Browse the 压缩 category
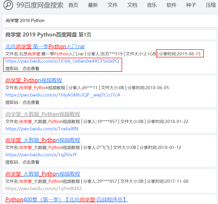 pos(211,5)
